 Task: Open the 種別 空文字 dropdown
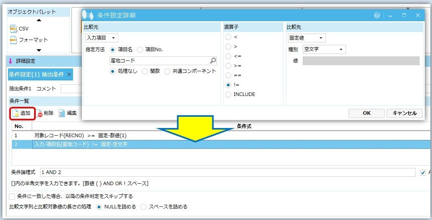point(324,50)
